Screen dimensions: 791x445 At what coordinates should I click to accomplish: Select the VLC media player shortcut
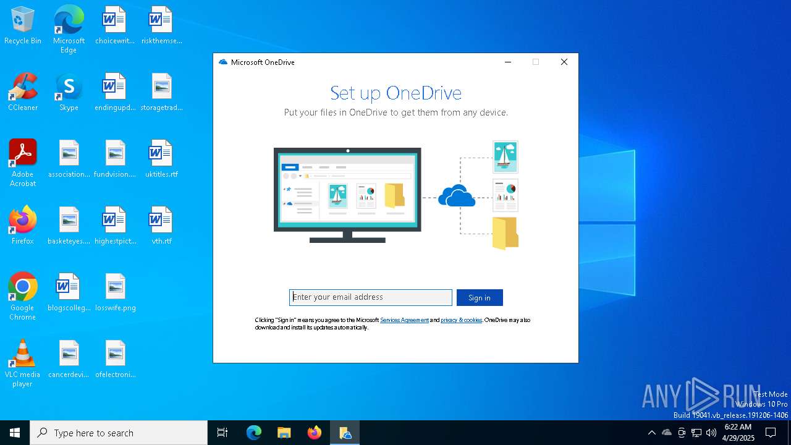point(23,363)
